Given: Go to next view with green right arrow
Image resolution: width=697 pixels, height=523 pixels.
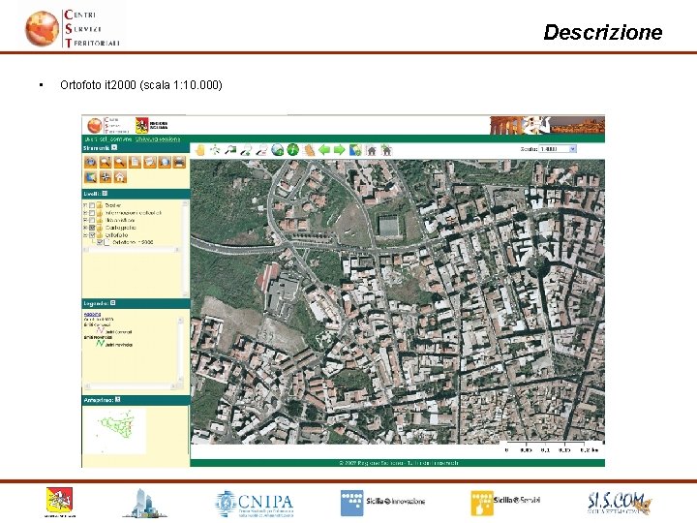Looking at the screenshot, I should [339, 150].
